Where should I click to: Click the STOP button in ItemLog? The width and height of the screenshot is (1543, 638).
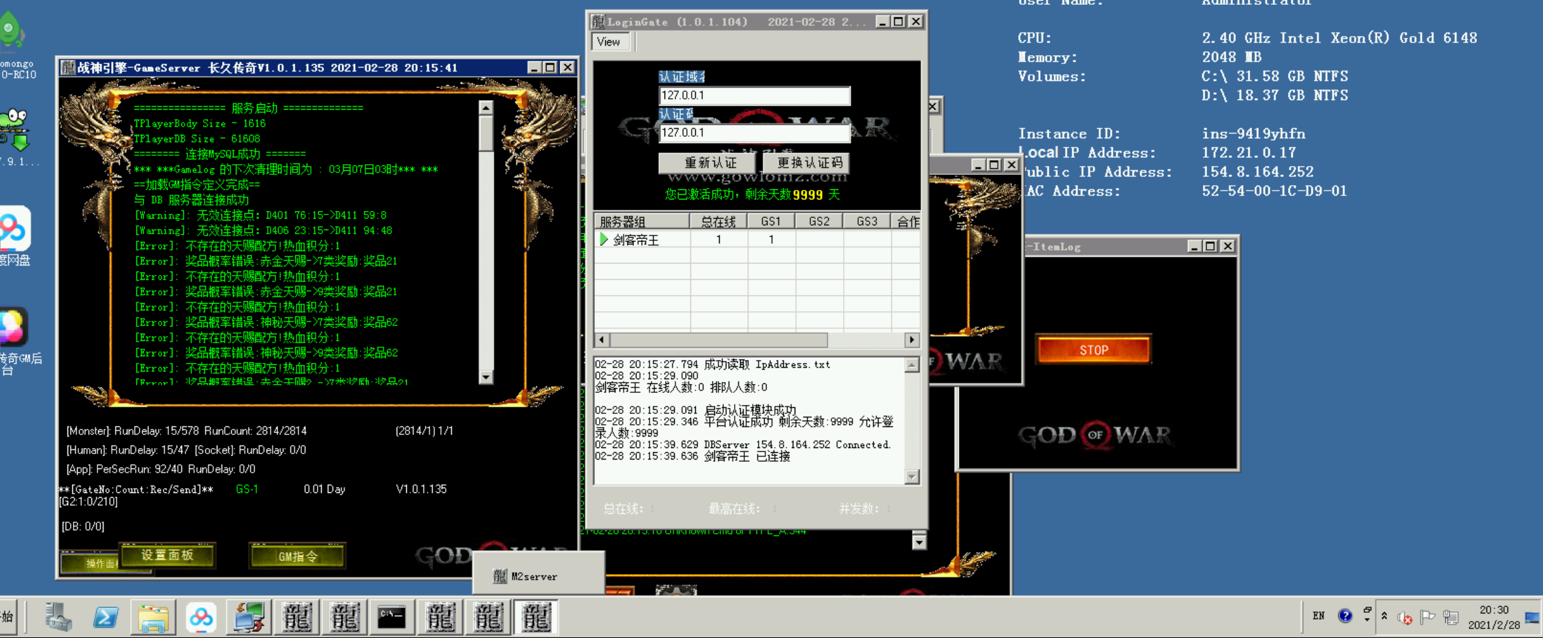point(1094,350)
